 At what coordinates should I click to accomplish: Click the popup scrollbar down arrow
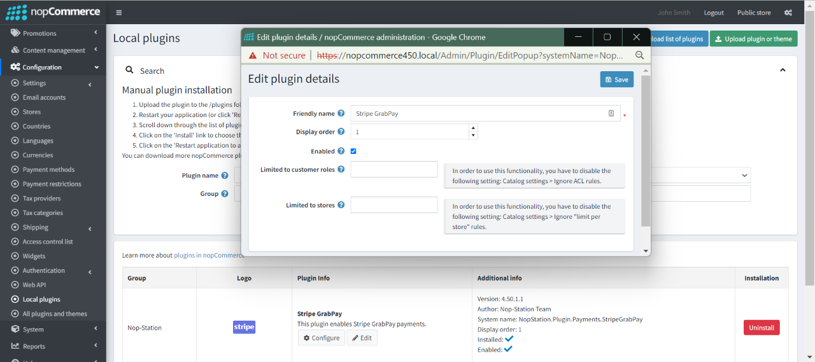coord(646,251)
